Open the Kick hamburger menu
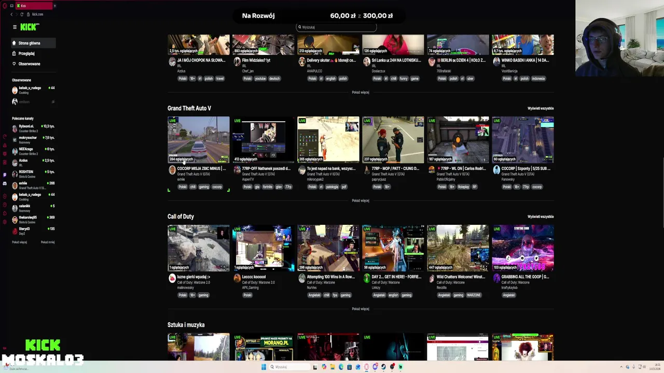Viewport: 664px width, 373px height. (x=15, y=27)
